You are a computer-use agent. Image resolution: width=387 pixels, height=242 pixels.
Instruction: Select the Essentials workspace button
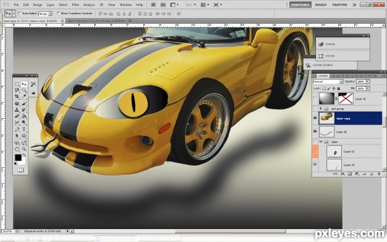(300, 5)
